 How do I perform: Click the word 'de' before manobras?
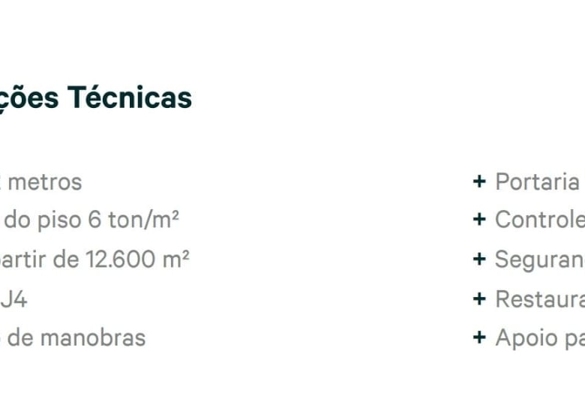pyautogui.click(x=20, y=337)
